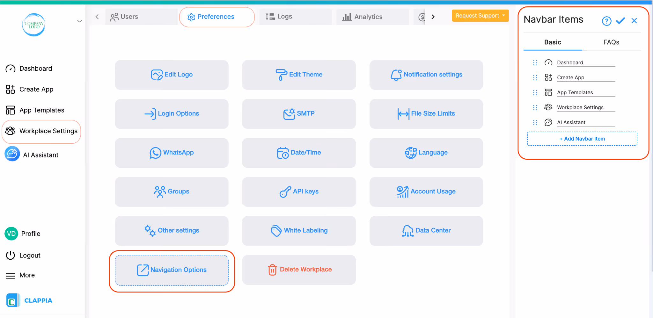This screenshot has width=653, height=318.
Task: Open the Navigation Options tile
Action: tap(172, 270)
